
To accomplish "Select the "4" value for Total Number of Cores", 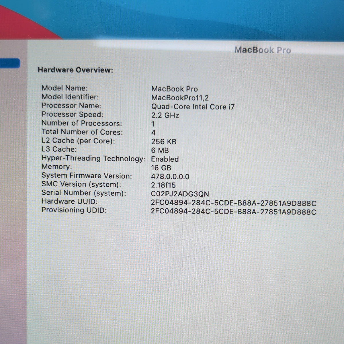I will pos(153,133).
